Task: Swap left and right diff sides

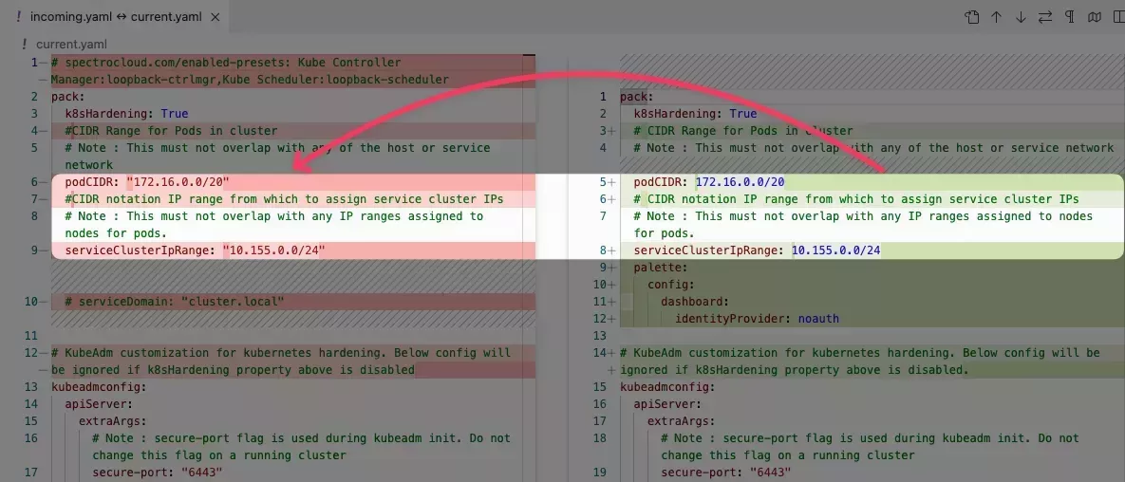Action: coord(1044,17)
